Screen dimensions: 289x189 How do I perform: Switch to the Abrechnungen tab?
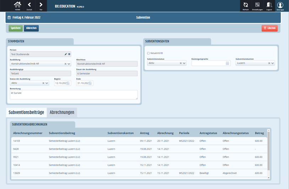point(62,112)
